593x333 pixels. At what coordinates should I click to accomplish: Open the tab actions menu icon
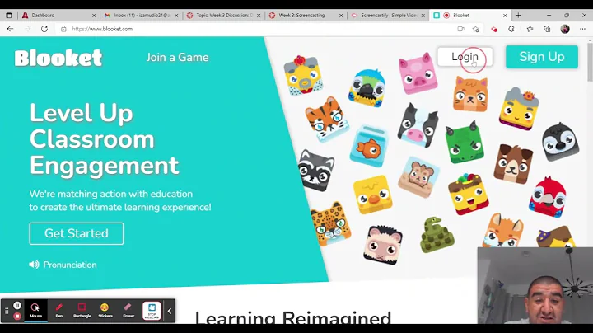point(8,16)
